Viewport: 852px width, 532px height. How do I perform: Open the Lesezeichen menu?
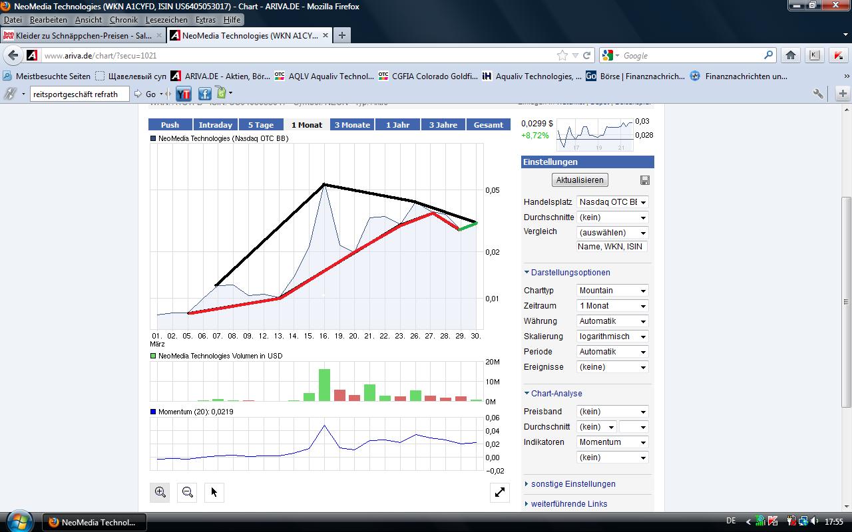pos(167,20)
